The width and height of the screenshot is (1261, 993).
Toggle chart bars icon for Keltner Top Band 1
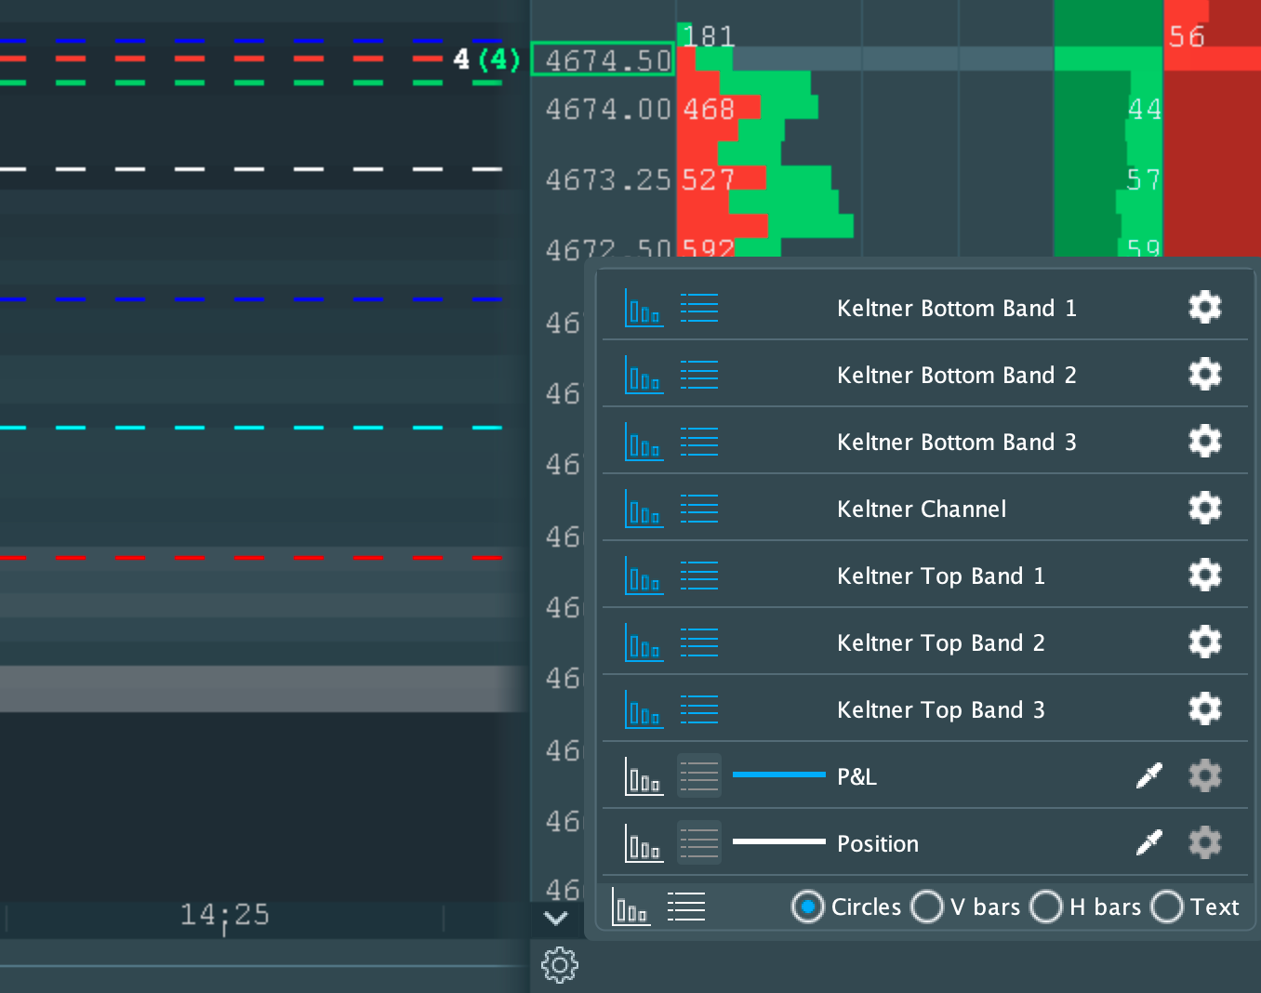pos(644,576)
